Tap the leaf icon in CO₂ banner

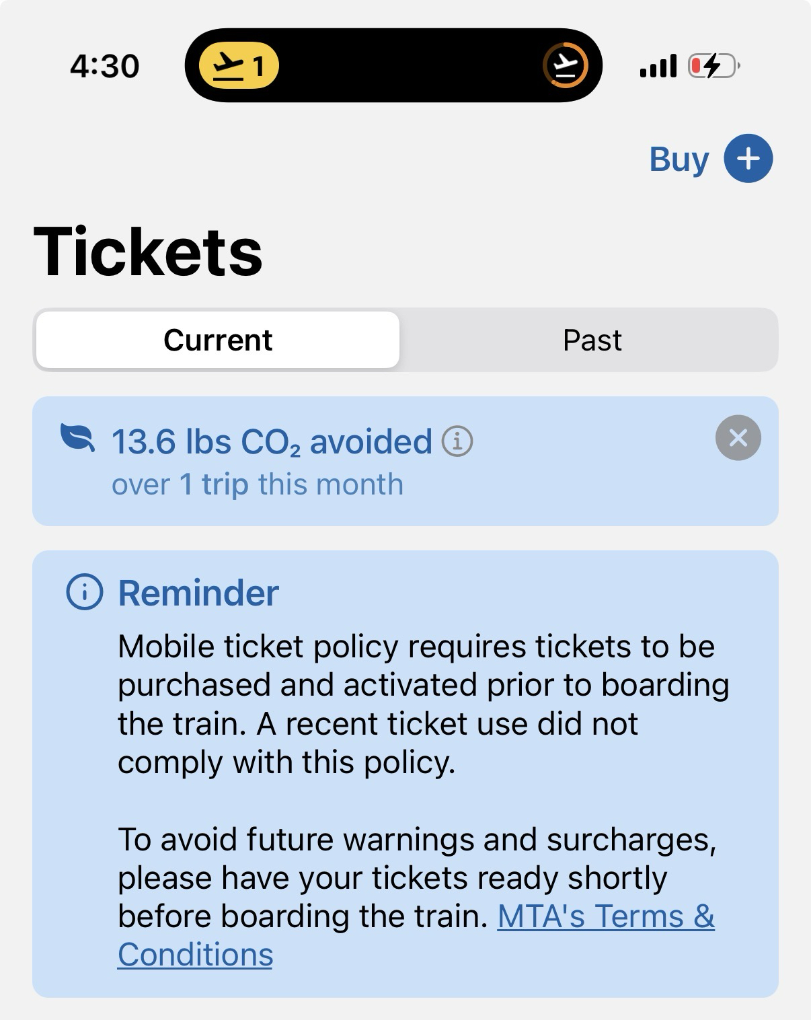click(x=77, y=437)
